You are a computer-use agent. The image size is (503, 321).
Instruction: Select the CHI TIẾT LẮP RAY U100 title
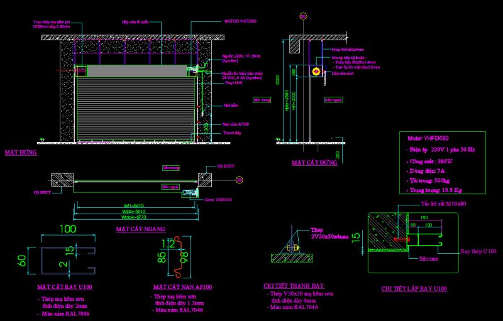[x=414, y=288]
